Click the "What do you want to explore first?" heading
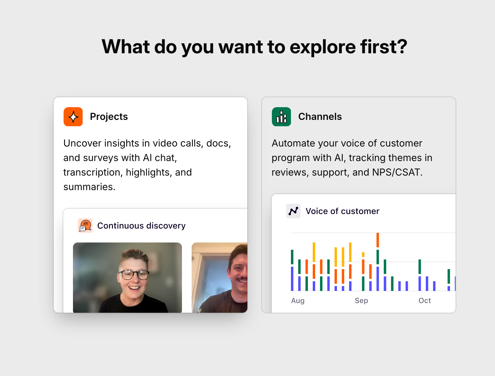 (254, 47)
